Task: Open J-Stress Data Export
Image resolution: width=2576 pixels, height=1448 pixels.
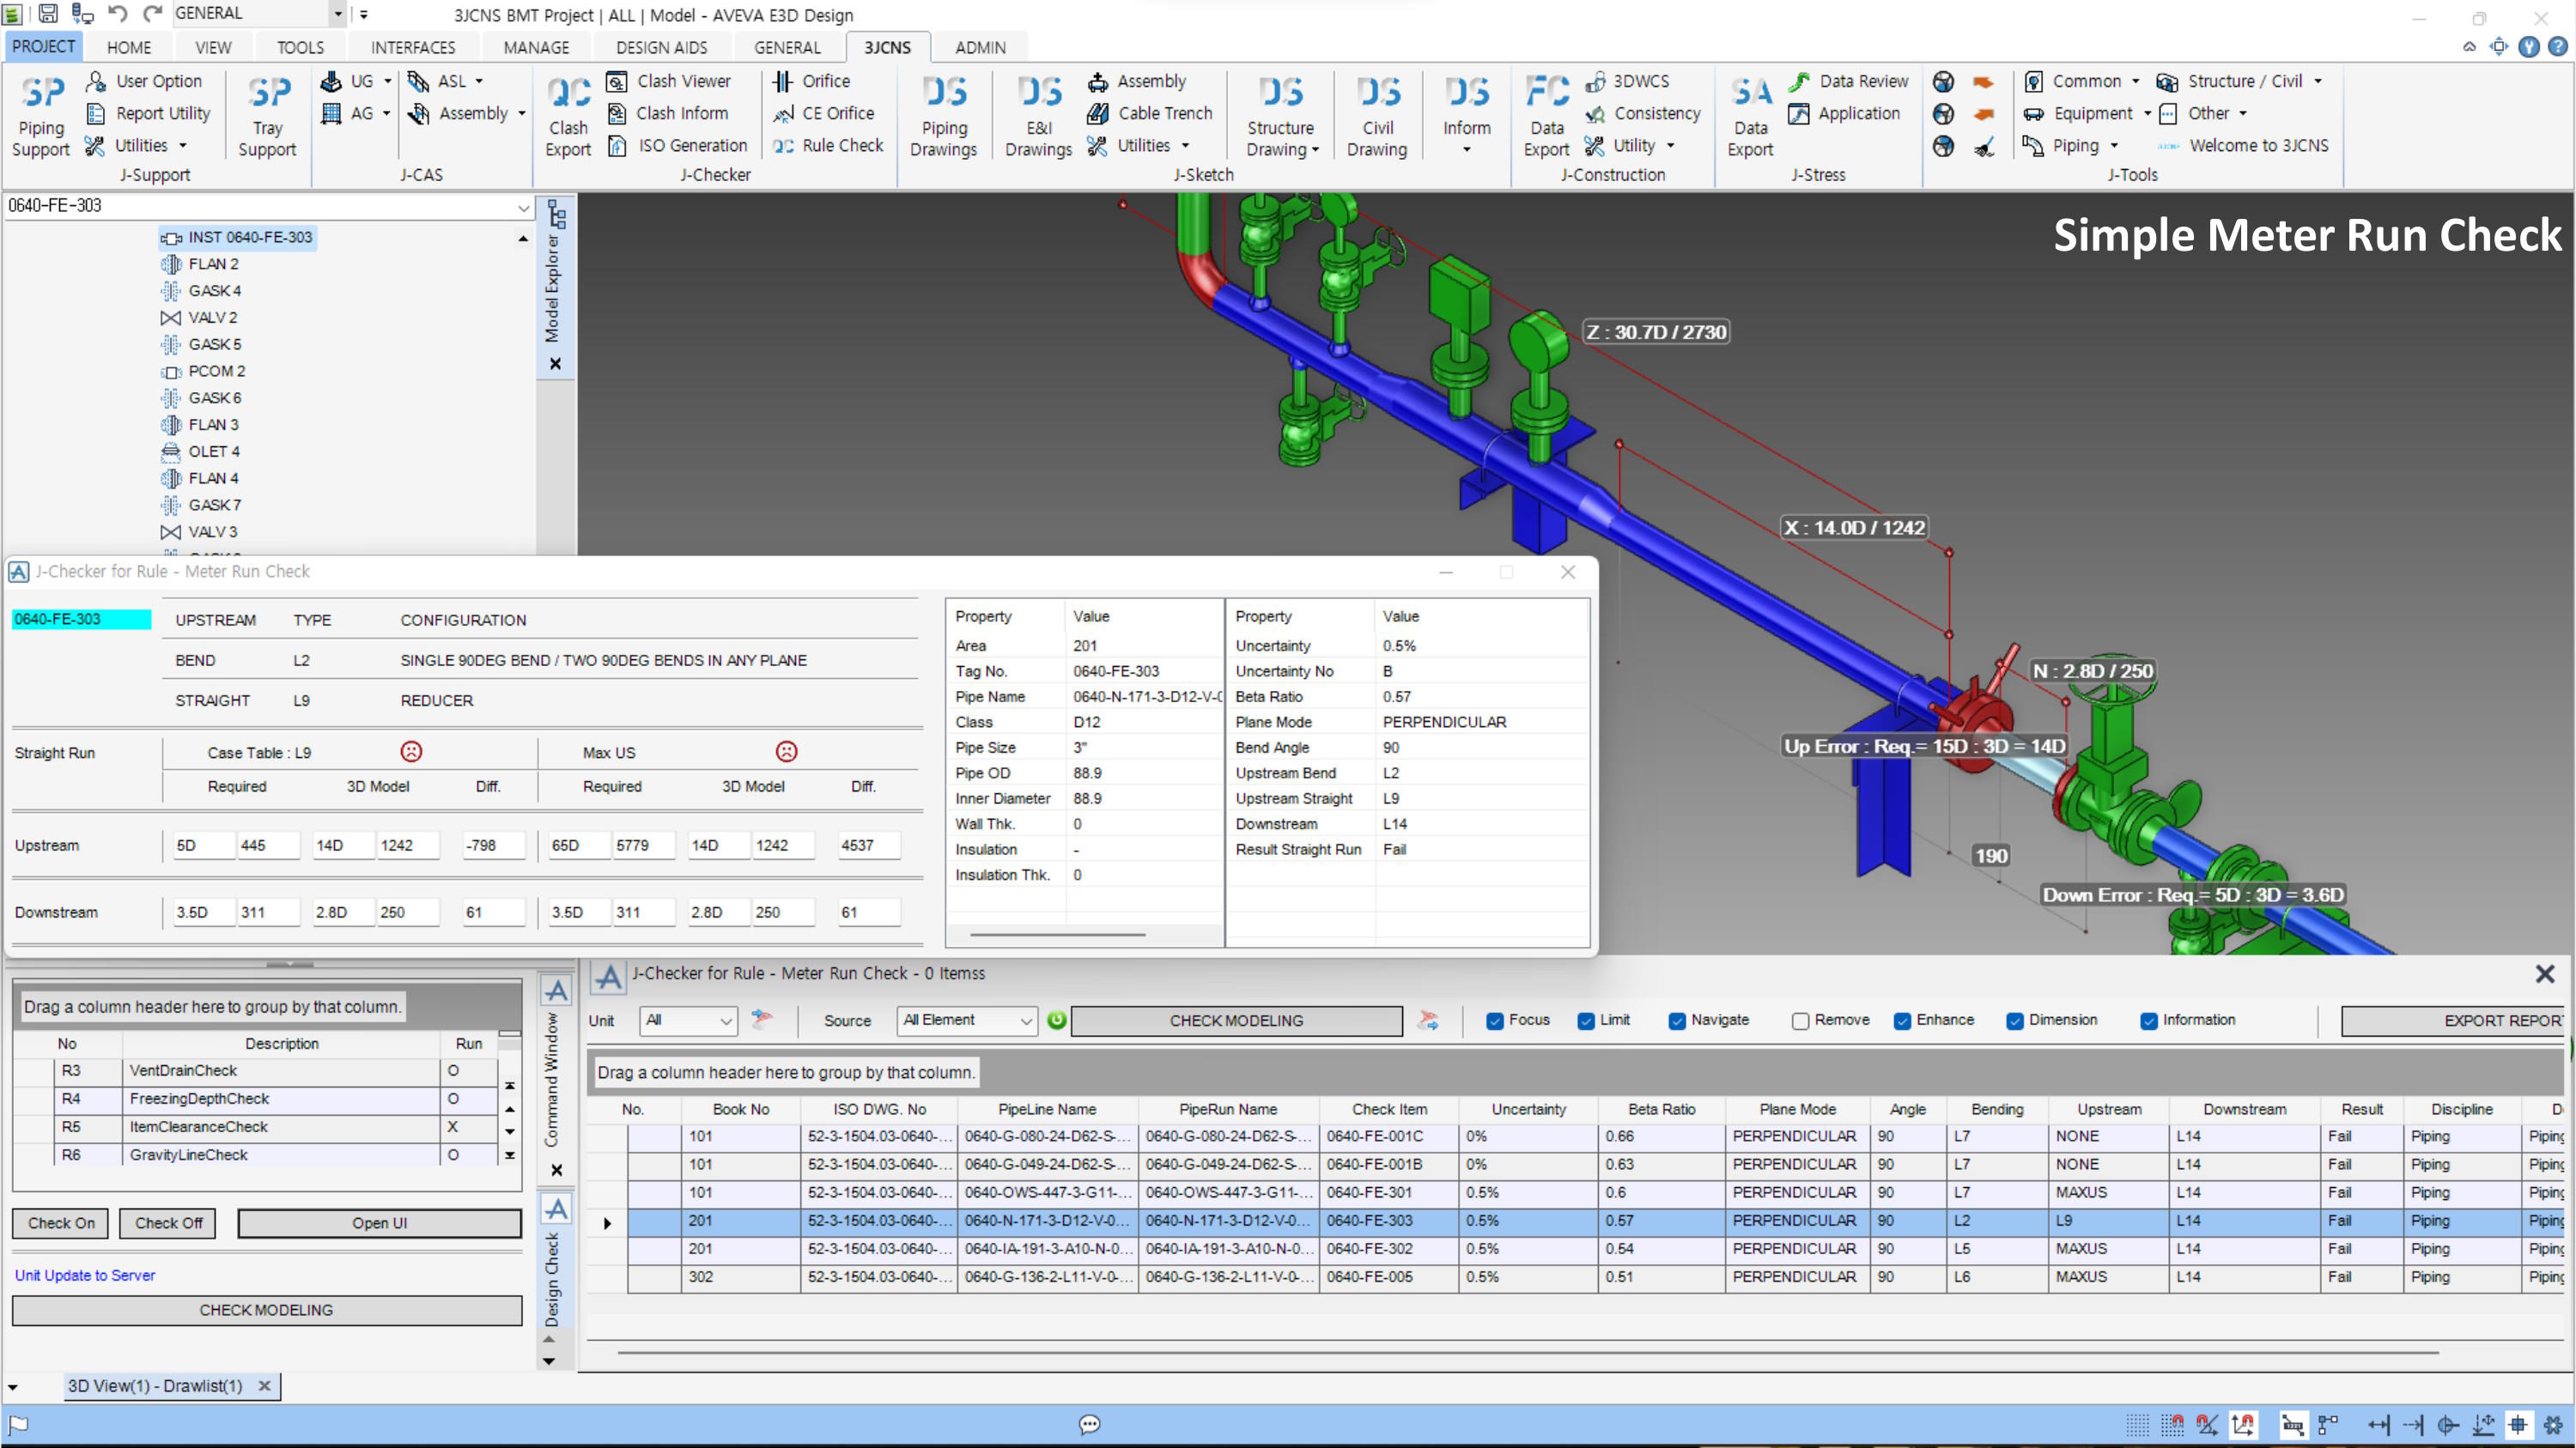Action: pos(1750,116)
